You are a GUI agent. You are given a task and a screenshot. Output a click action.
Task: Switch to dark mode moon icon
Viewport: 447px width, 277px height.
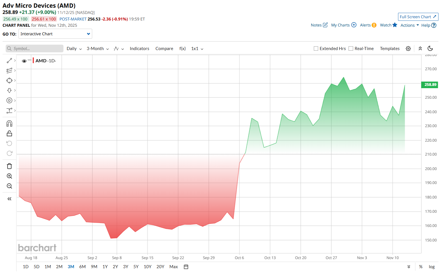[430, 49]
